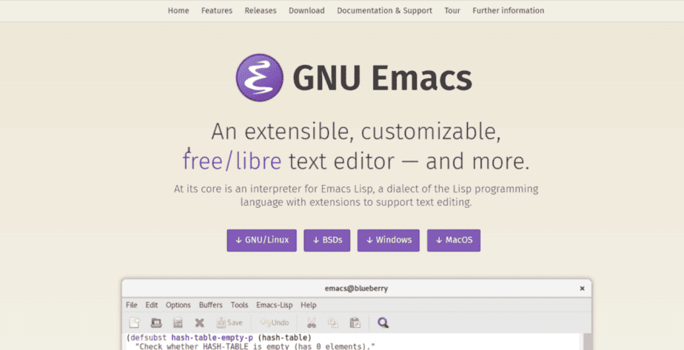This screenshot has height=350, width=684.
Task: Click the MacOS download button
Action: coord(454,240)
